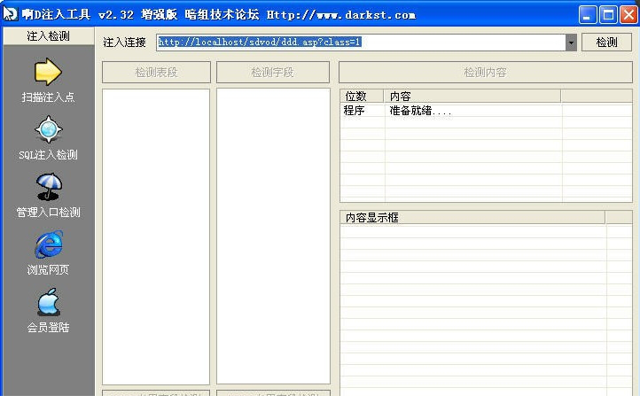640x411 pixels.
Task: Click the 会员登陆 label text
Action: tap(48, 328)
